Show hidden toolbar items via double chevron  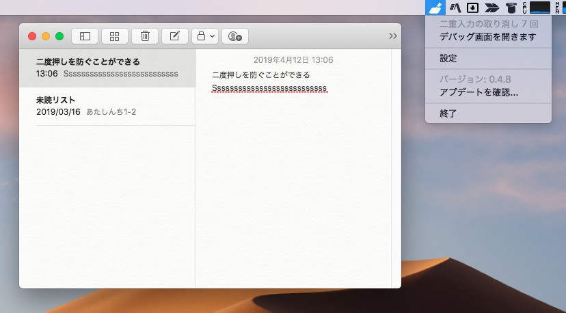pos(393,36)
